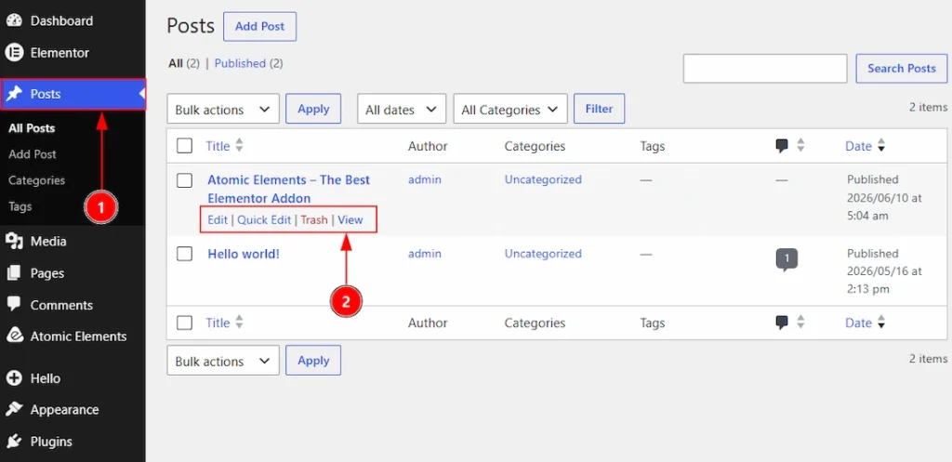Check the Hello world! post checkbox
Viewport: 952px width, 462px height.
pyautogui.click(x=185, y=254)
